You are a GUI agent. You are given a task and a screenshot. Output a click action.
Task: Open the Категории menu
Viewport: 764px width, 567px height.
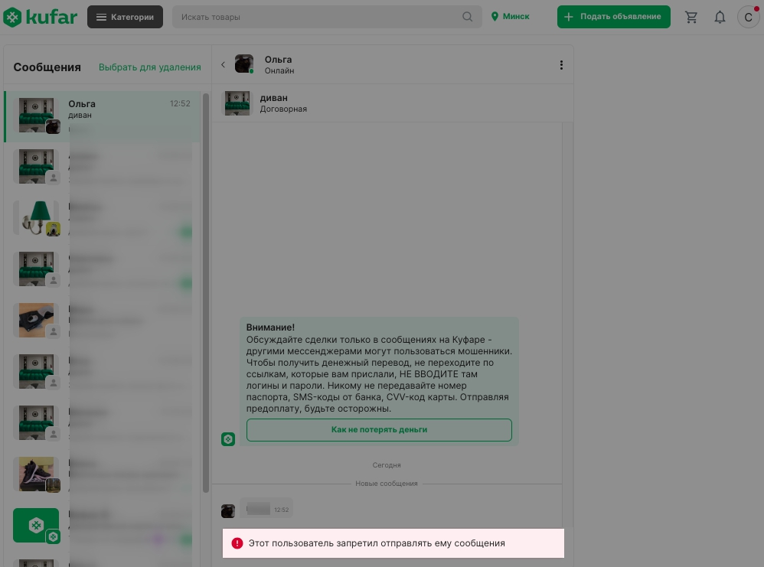(x=126, y=17)
